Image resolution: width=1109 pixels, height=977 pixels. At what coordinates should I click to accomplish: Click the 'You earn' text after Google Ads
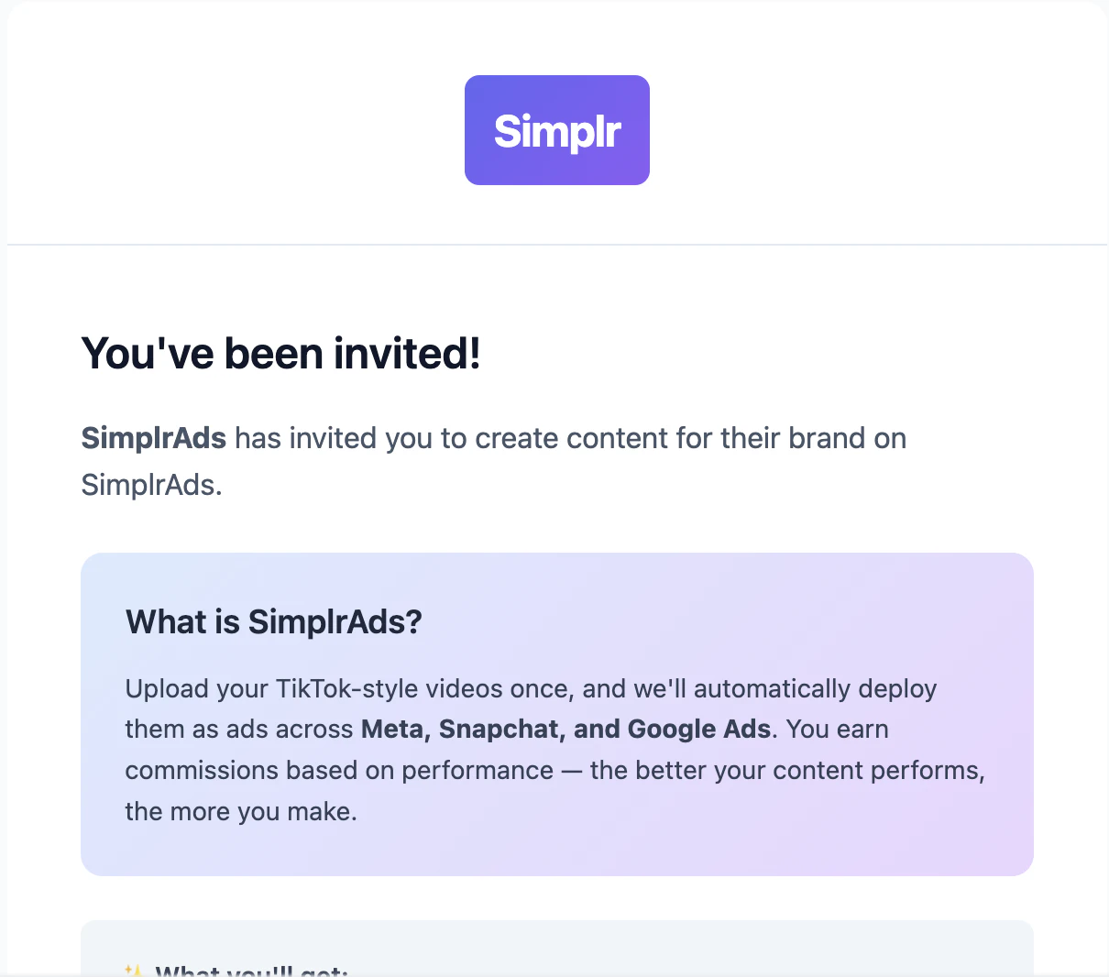coord(838,730)
